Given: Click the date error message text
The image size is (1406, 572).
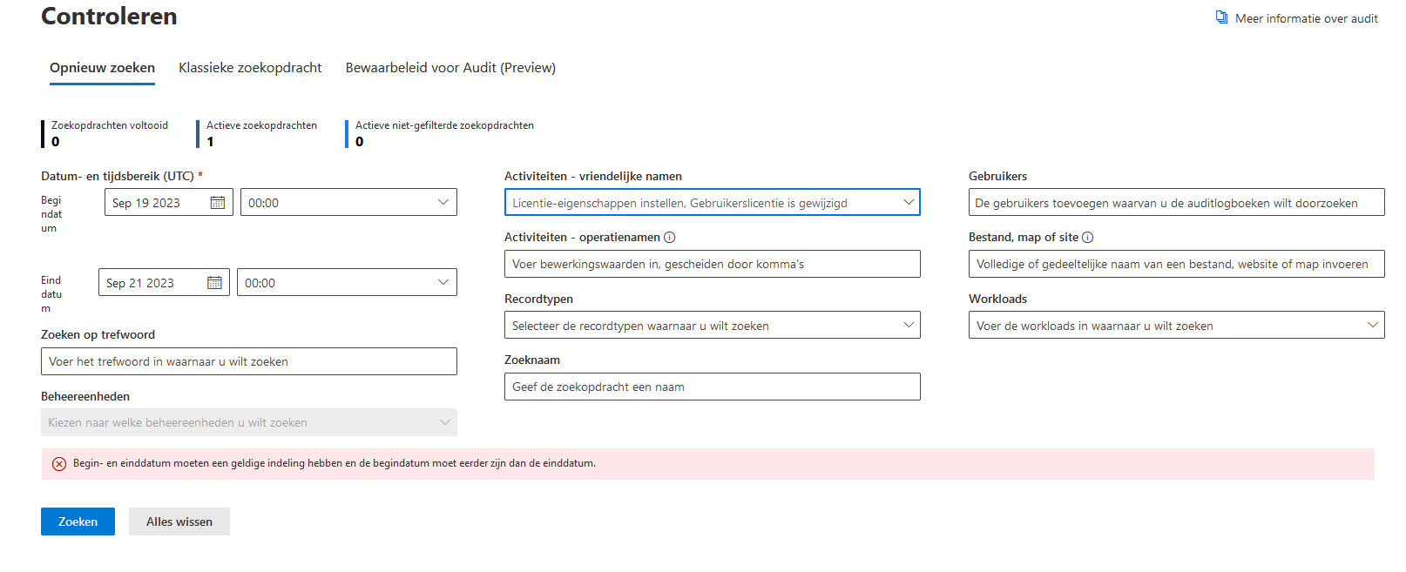Looking at the screenshot, I should (x=335, y=463).
